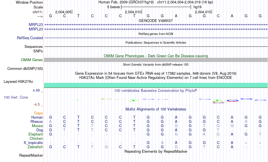Click the header coordinates chr11:2,004,004-2,004,019
This screenshot has height=162, width=268.
click(x=179, y=2)
